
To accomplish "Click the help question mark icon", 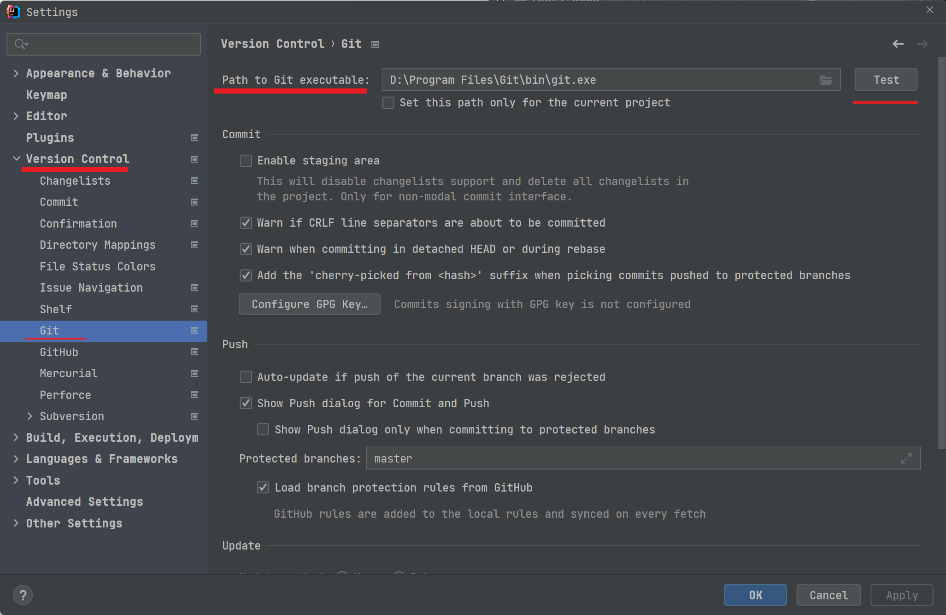I will (x=23, y=595).
